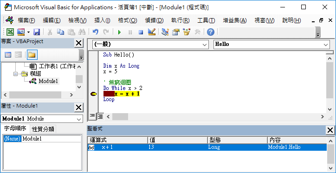Open the Properties Window toolbar icon

pyautogui.click(x=176, y=32)
